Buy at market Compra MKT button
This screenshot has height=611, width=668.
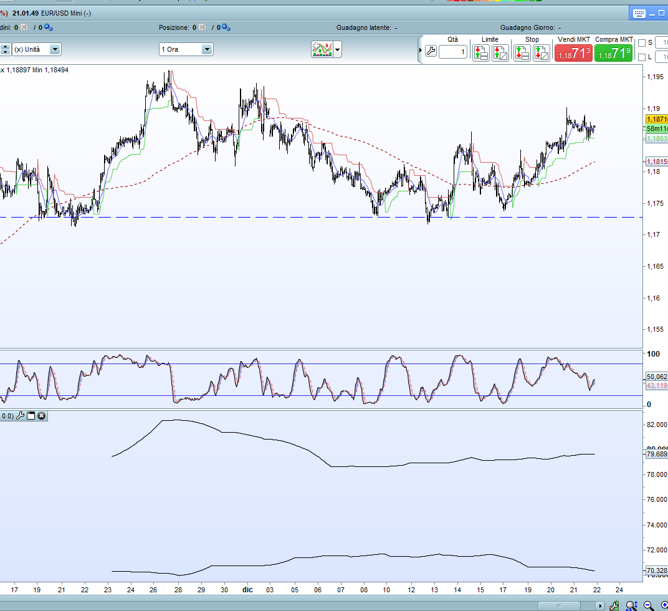click(613, 53)
